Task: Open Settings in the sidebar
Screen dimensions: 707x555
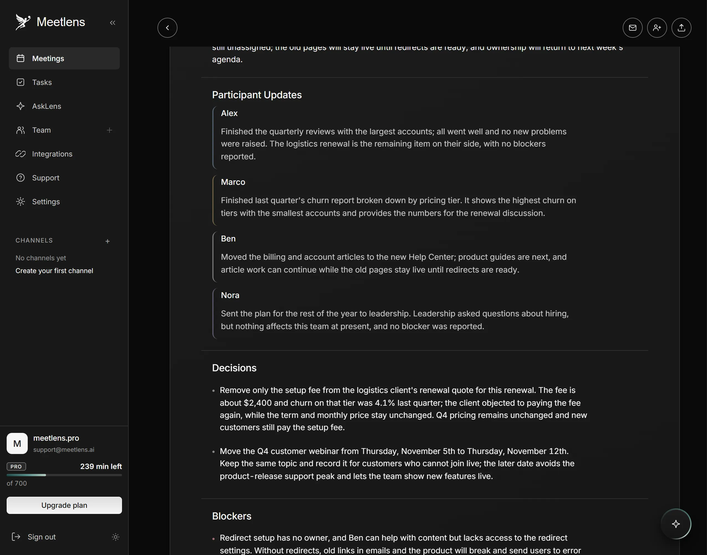Action: tap(64, 202)
